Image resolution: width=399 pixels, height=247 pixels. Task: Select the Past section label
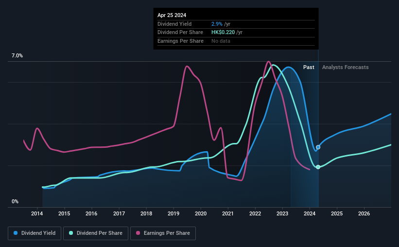(x=309, y=67)
